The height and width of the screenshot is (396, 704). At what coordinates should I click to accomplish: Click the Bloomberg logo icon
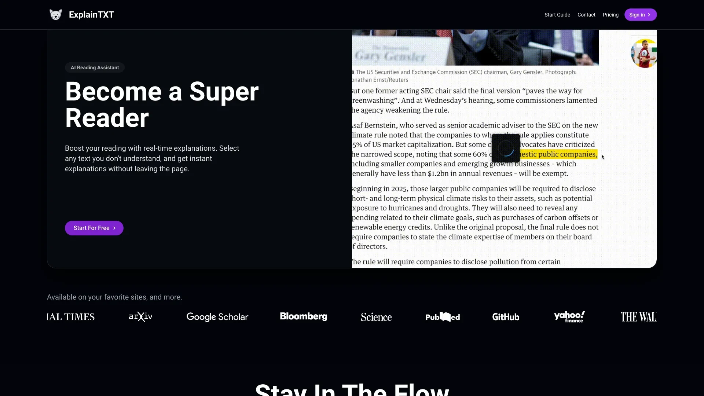coord(304,316)
